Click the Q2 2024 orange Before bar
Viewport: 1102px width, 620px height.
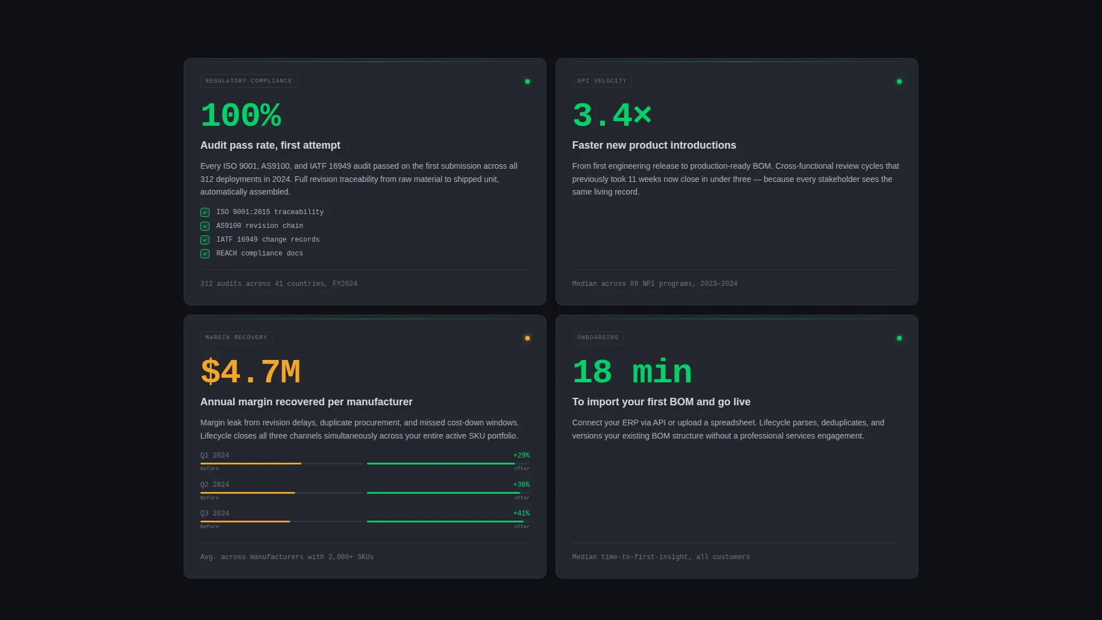pos(247,493)
